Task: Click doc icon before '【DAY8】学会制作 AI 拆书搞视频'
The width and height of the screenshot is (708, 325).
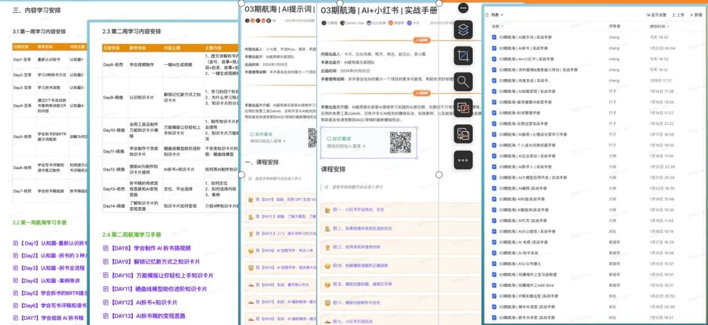Action: [x=106, y=248]
